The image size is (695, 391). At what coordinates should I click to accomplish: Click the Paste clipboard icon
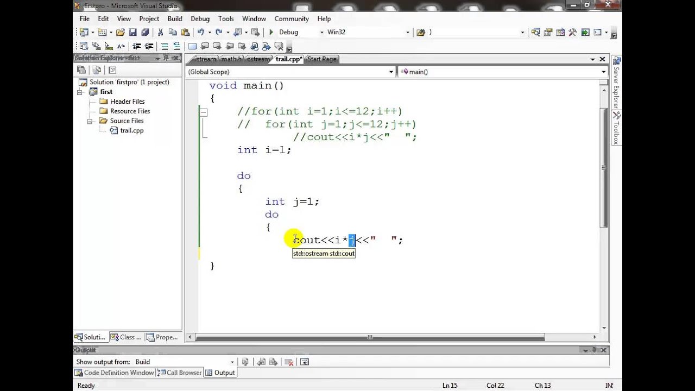185,32
